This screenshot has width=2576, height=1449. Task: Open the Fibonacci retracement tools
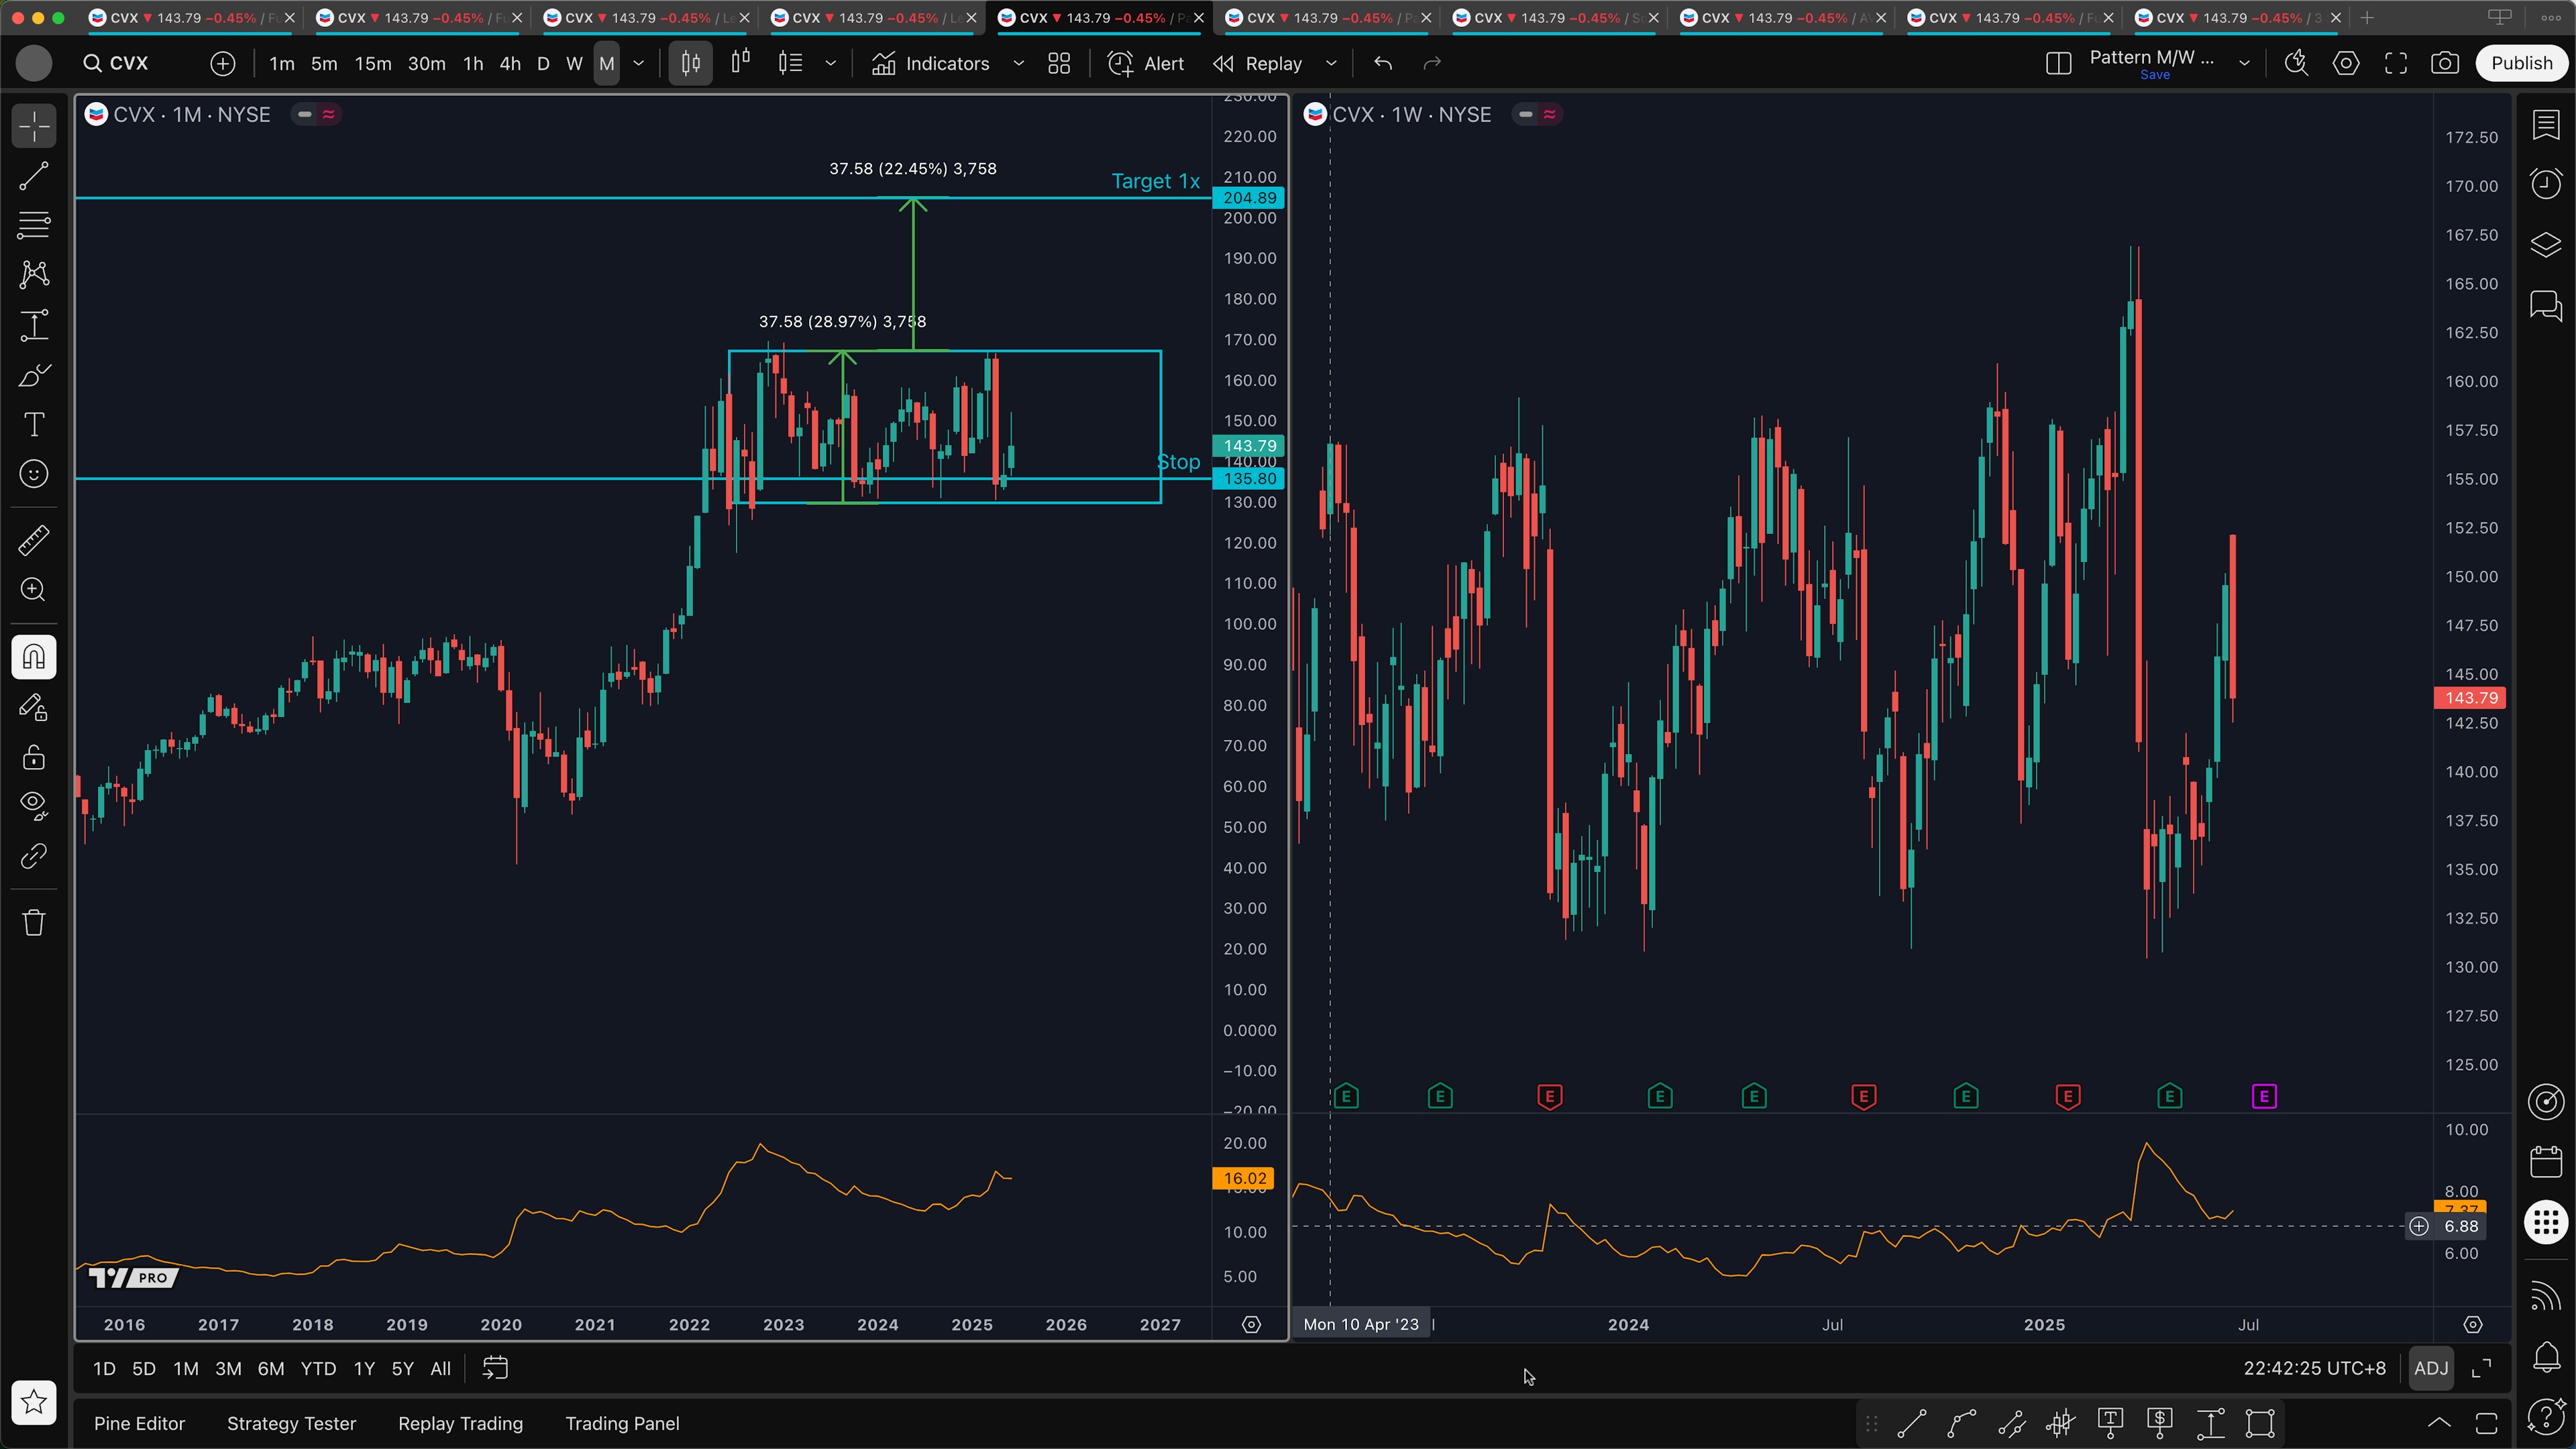pyautogui.click(x=34, y=226)
